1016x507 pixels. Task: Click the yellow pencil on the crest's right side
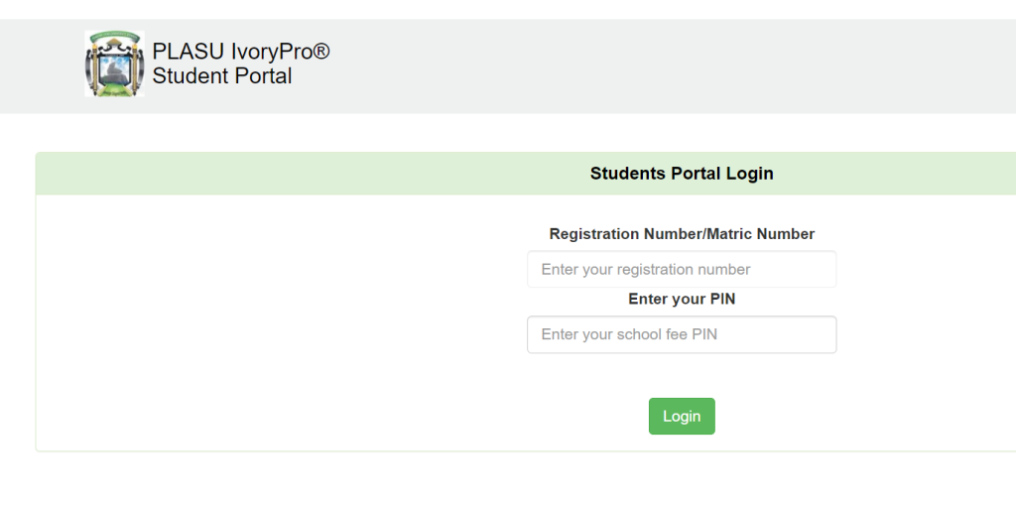(x=136, y=68)
